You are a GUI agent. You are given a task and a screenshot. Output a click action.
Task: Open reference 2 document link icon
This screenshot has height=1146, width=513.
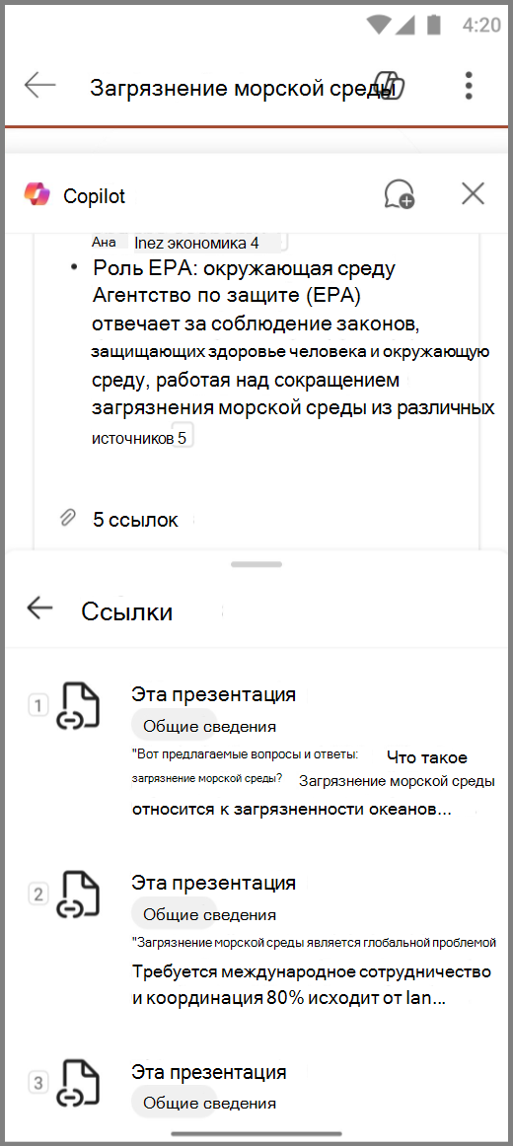click(x=78, y=894)
